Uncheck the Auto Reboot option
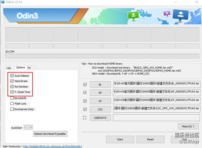202x148 pixels. [12, 76]
